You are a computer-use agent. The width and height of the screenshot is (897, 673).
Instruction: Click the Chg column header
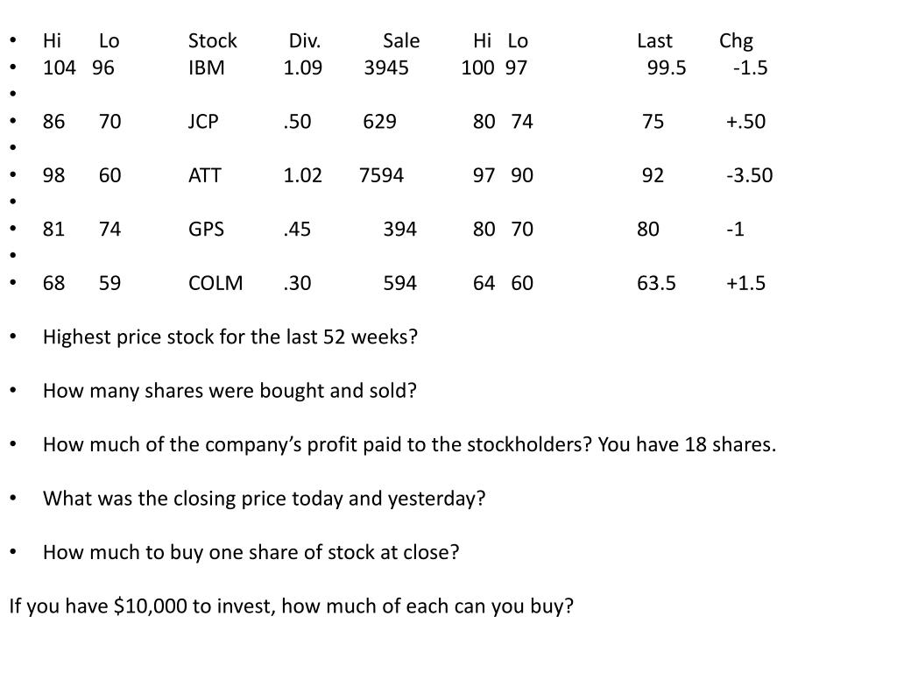click(x=736, y=41)
